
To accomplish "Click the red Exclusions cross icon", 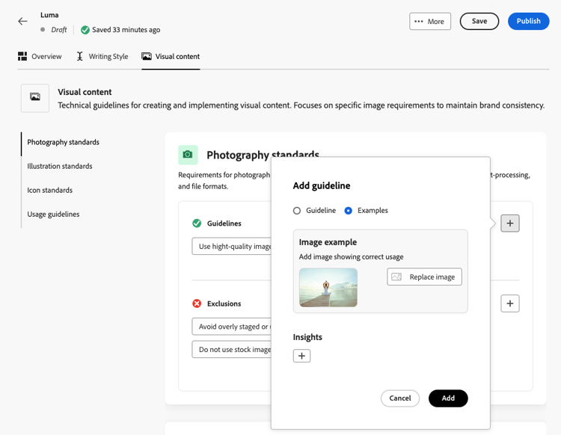I will pyautogui.click(x=197, y=303).
